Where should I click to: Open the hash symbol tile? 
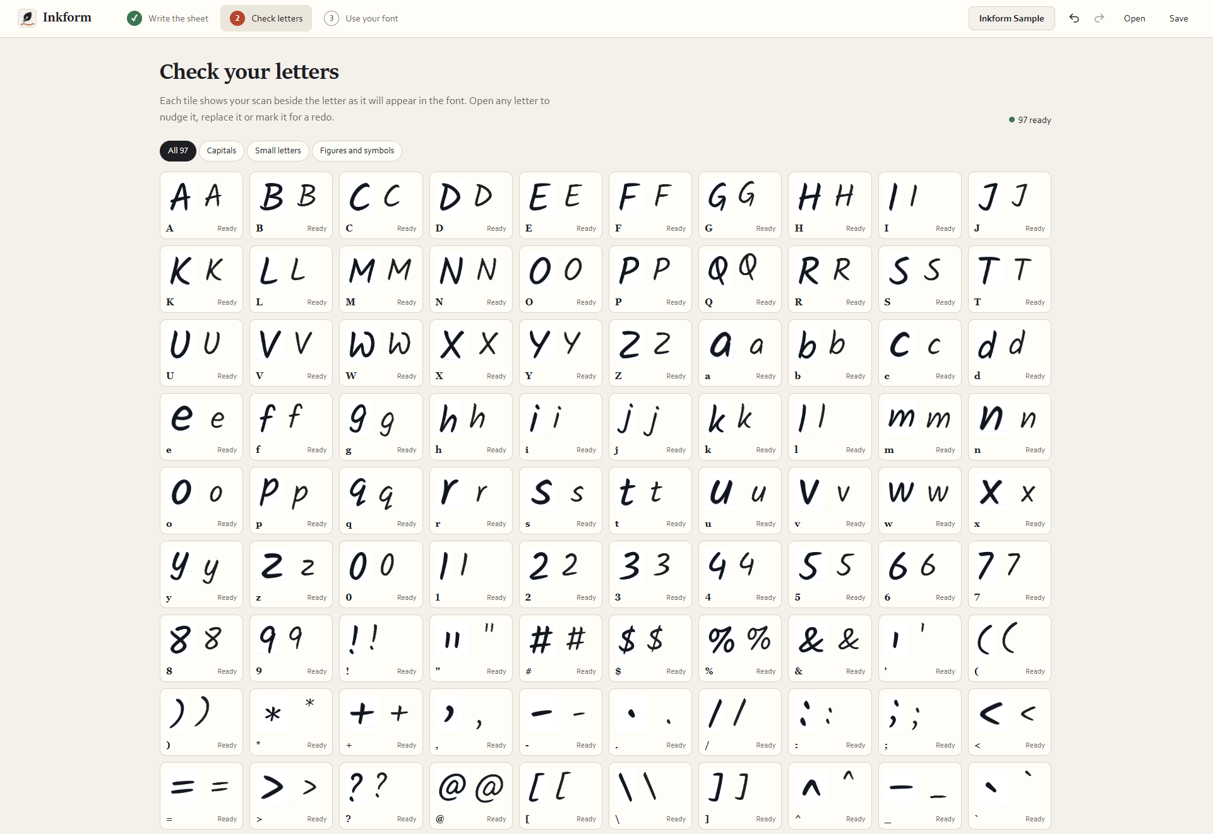tap(561, 648)
